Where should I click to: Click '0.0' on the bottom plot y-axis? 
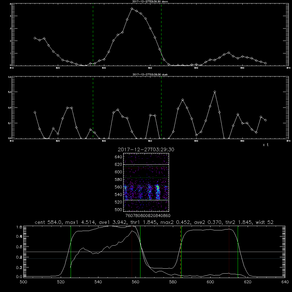(x=19, y=277)
